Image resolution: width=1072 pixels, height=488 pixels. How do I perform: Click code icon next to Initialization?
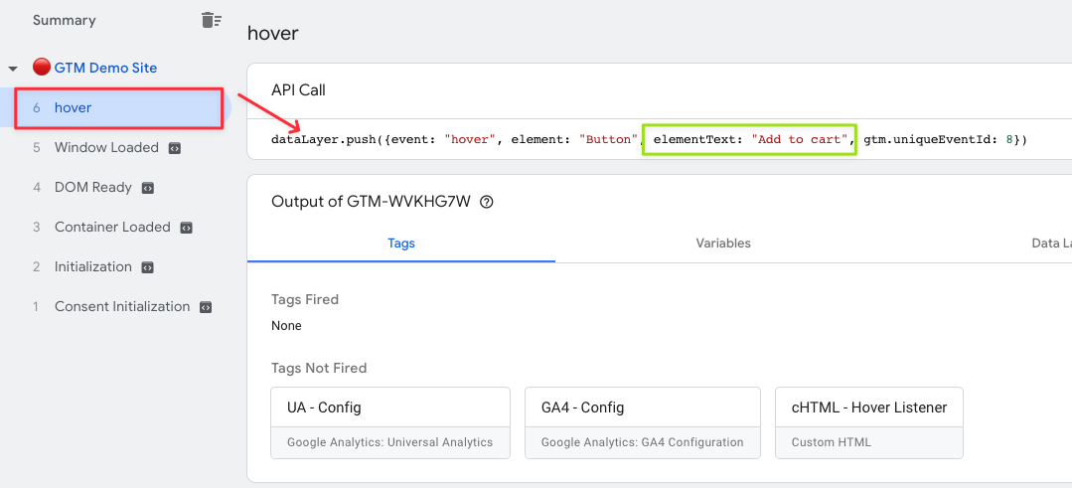[x=147, y=267]
